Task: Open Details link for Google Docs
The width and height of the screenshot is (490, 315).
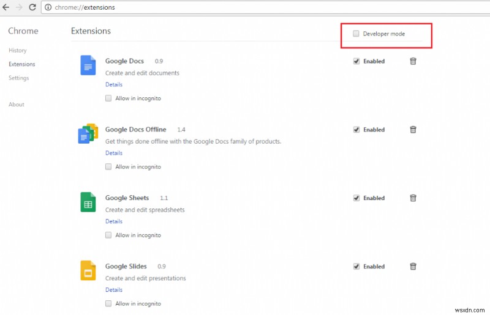Action: pyautogui.click(x=114, y=84)
